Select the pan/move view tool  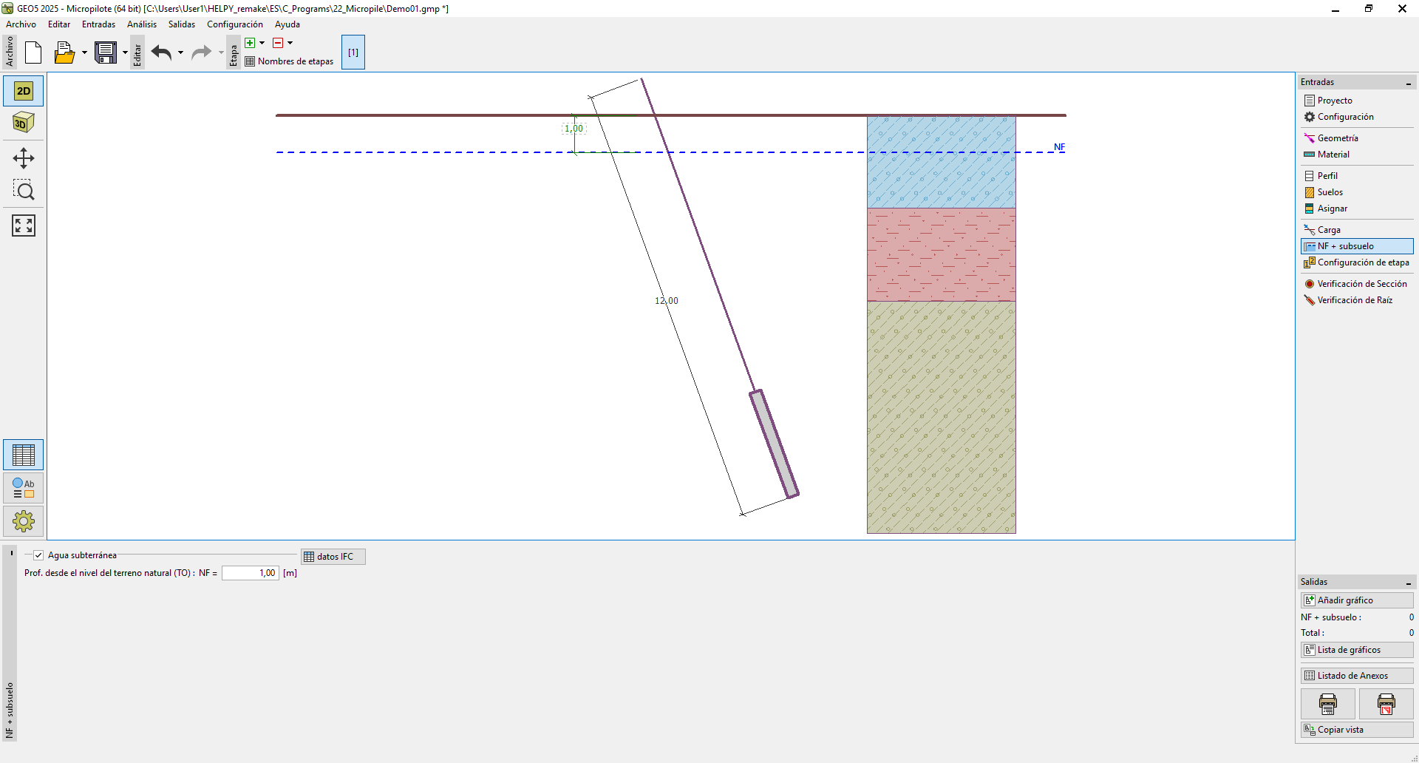coord(24,158)
